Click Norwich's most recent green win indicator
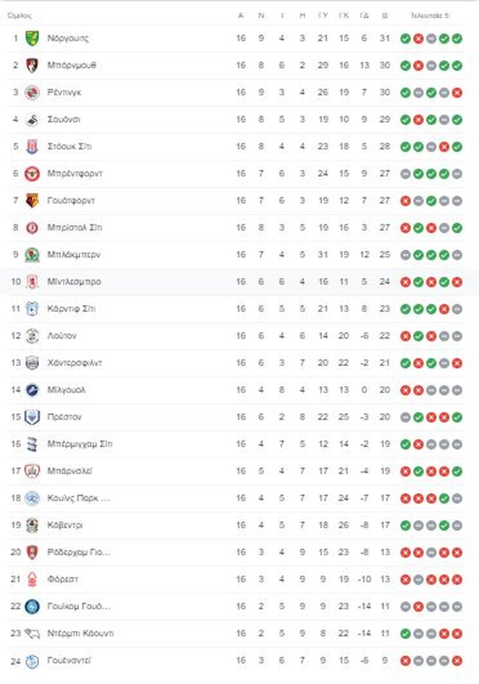Image resolution: width=479 pixels, height=684 pixels. pyautogui.click(x=457, y=38)
